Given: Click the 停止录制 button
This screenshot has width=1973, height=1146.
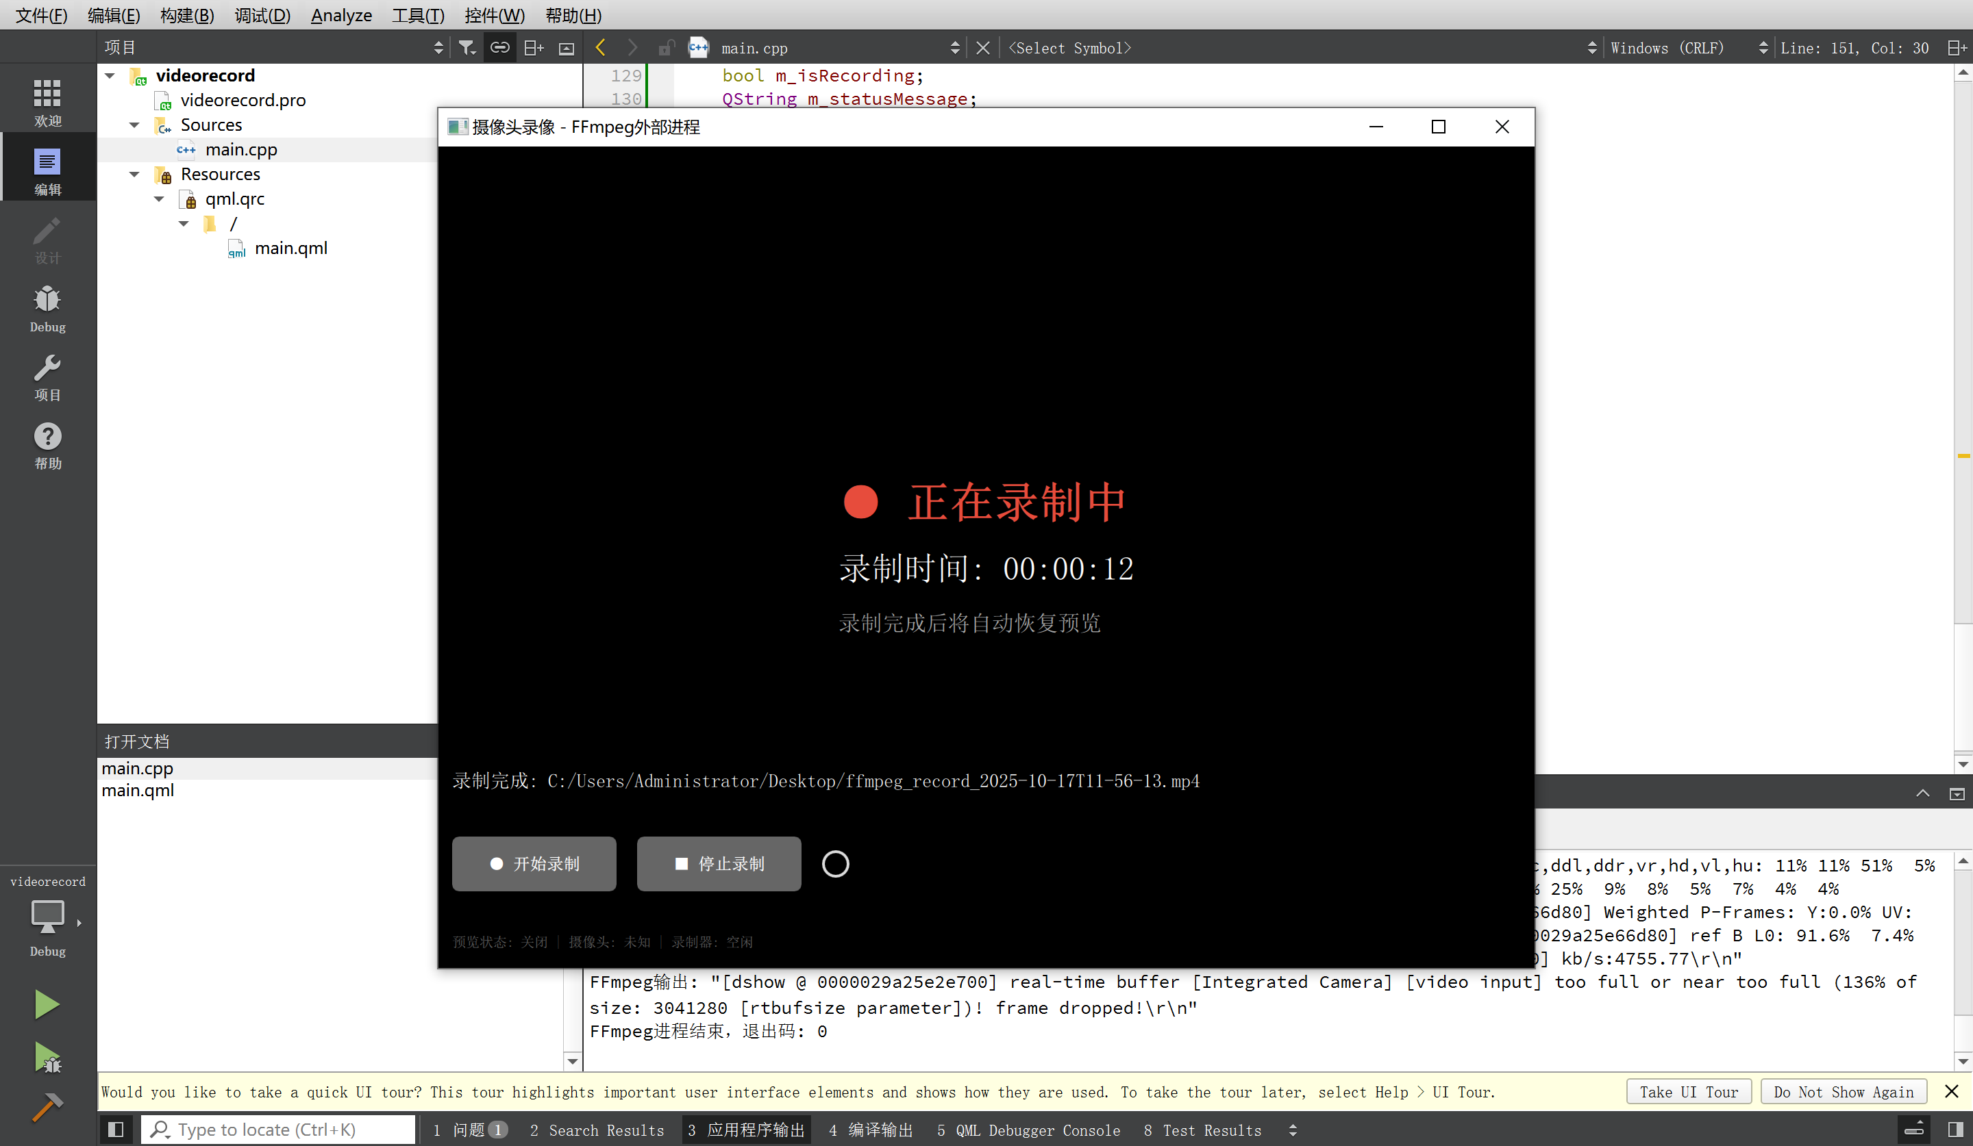Looking at the screenshot, I should [719, 863].
